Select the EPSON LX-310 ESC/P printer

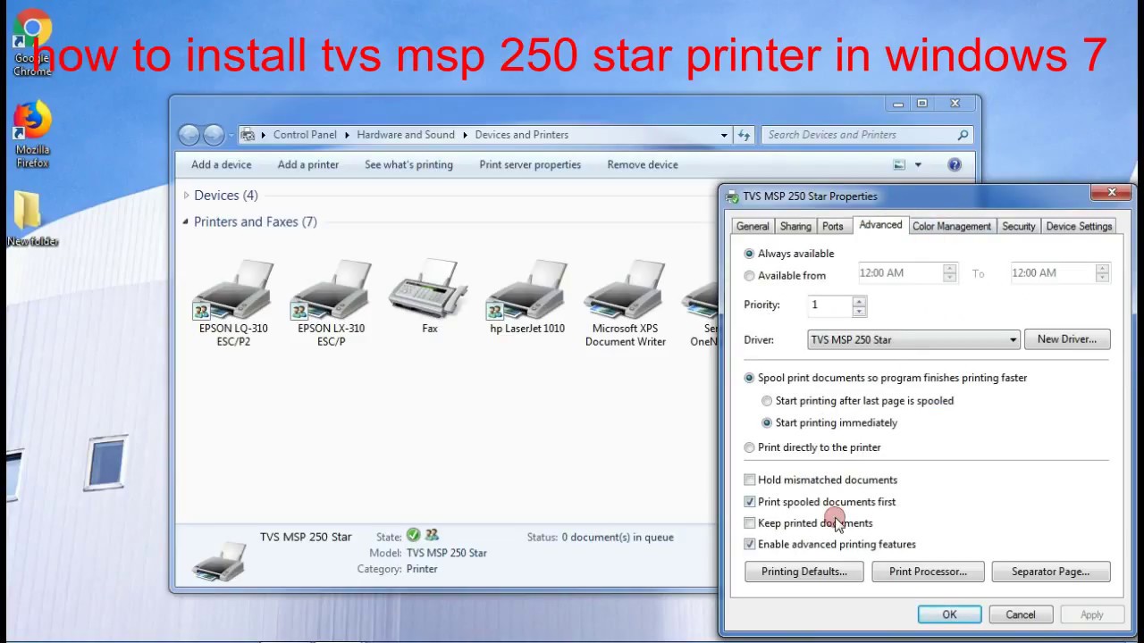[x=331, y=304]
